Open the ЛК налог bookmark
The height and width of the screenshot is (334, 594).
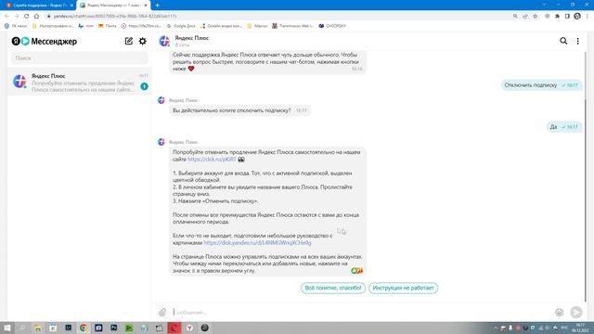16,26
